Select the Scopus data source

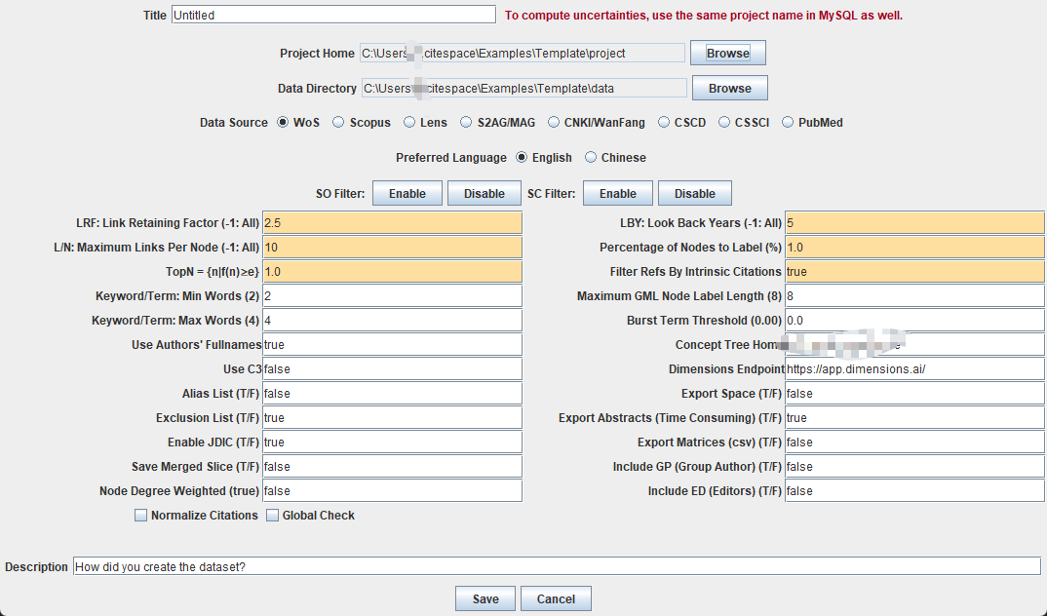[338, 123]
